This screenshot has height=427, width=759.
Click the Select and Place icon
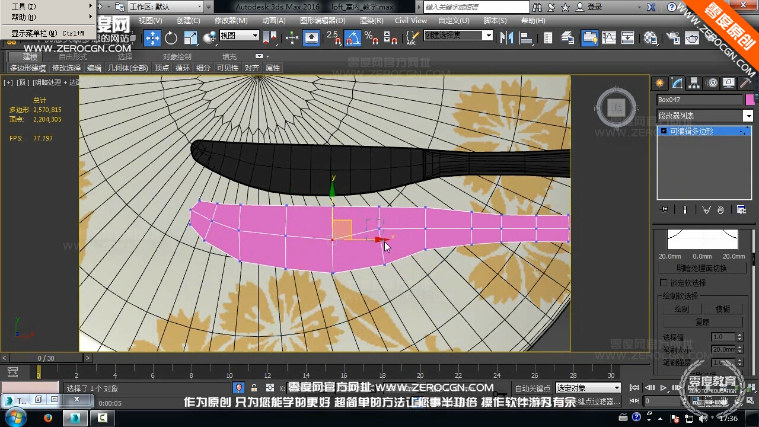click(209, 38)
